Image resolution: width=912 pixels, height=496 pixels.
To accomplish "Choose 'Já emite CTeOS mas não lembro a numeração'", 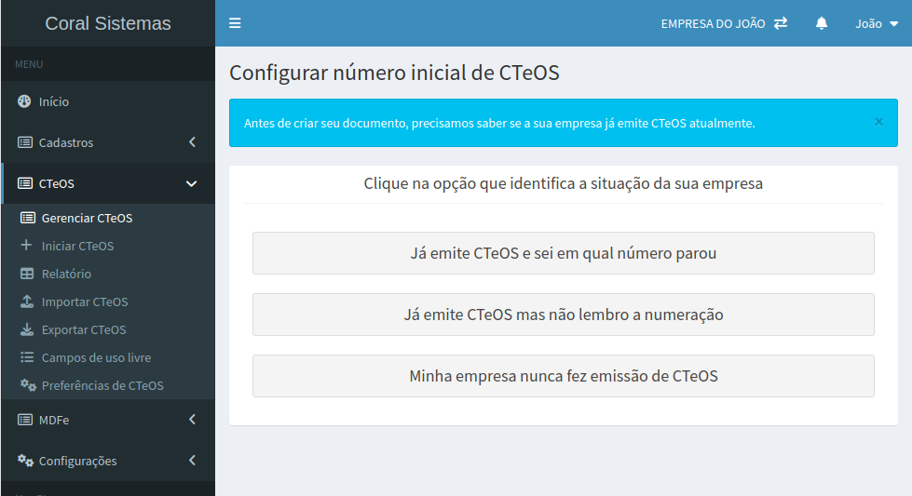I will pyautogui.click(x=563, y=315).
